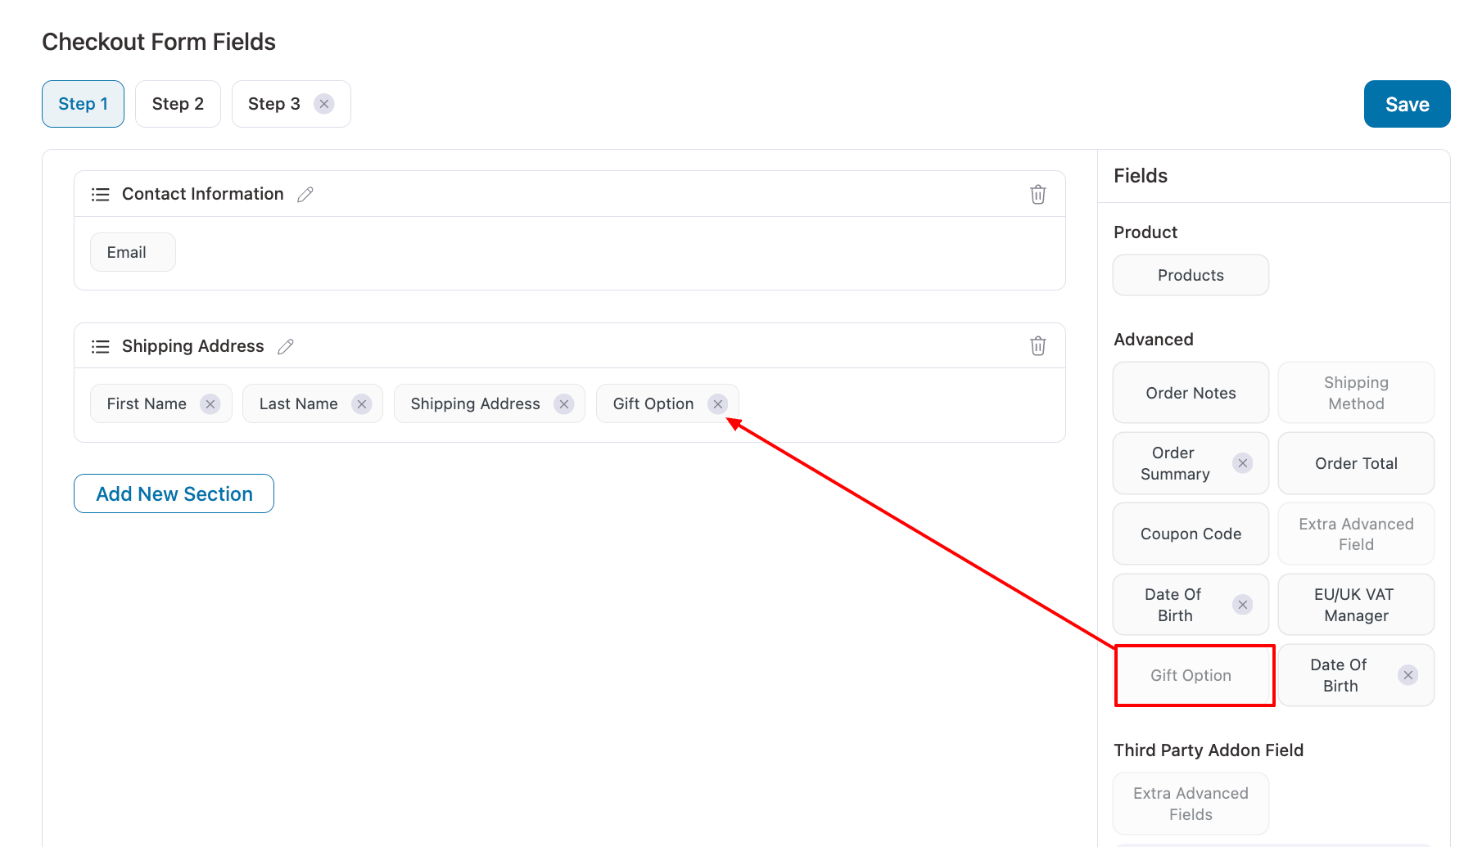The width and height of the screenshot is (1464, 847).
Task: Select the Coupon Code field
Action: [x=1191, y=534]
